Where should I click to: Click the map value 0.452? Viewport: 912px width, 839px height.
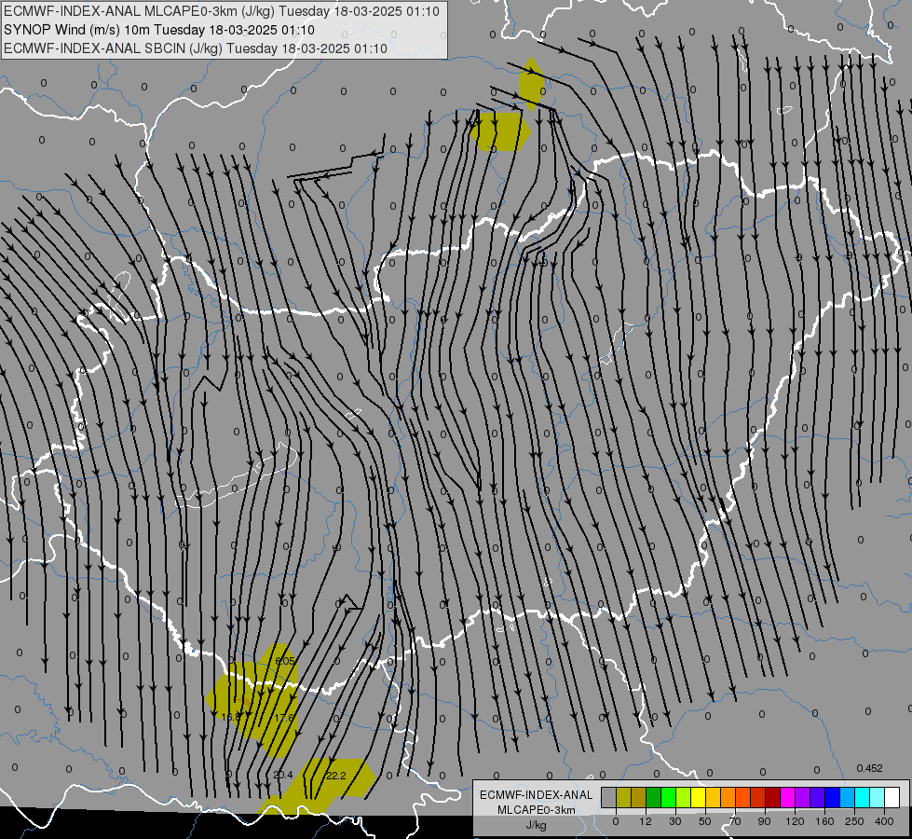point(869,768)
